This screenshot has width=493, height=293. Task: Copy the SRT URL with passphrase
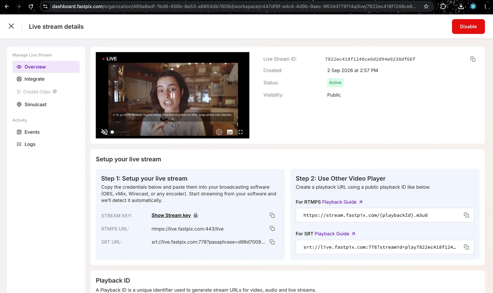272,242
